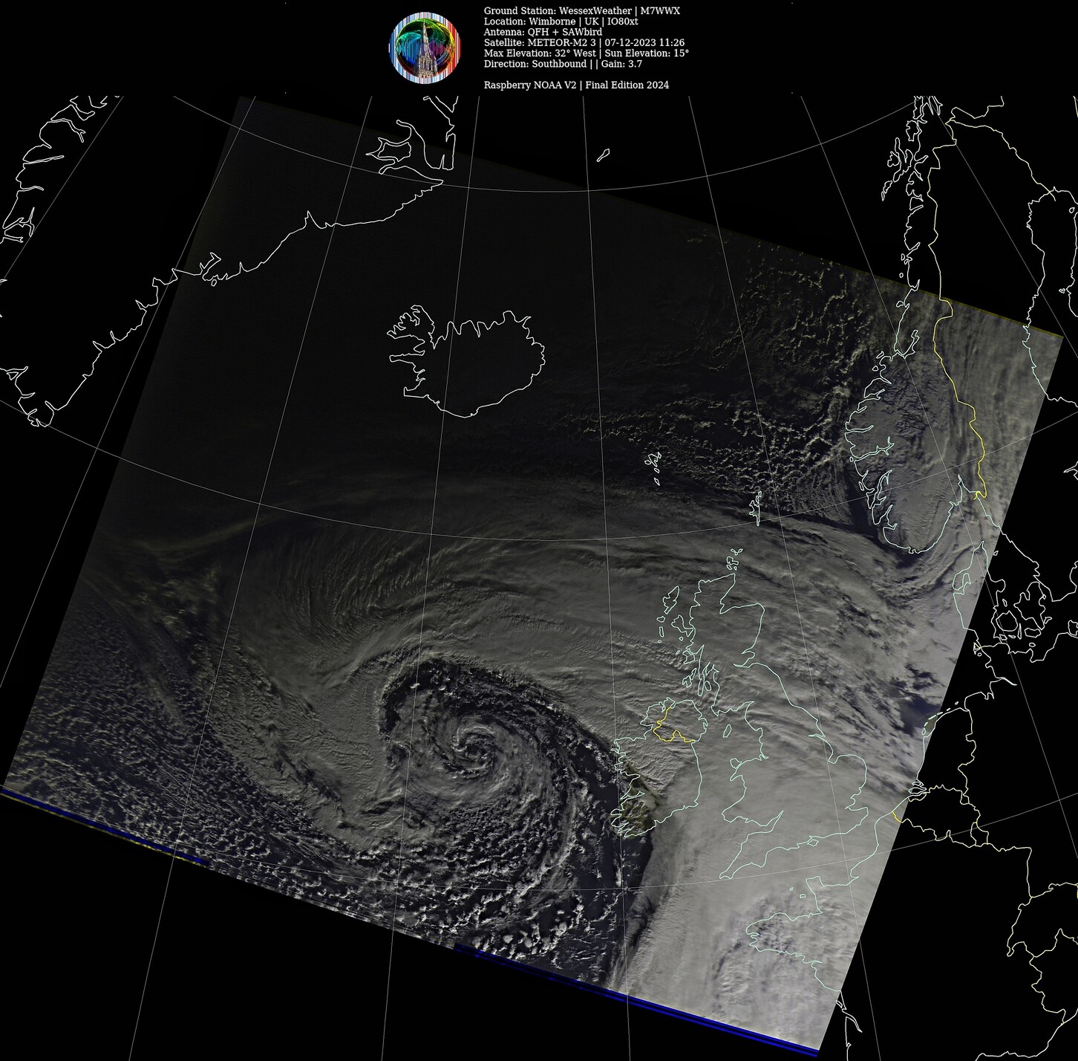Select the 'Ground Station: WessexWeather | M7WWX' line

pyautogui.click(x=581, y=10)
